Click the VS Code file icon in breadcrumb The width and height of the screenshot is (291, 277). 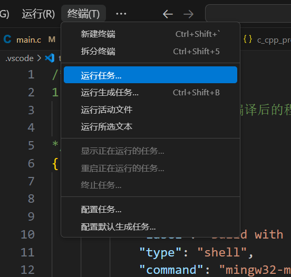[x=50, y=58]
